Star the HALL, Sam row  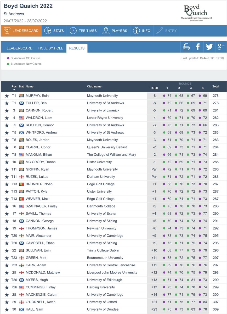tap(7, 309)
